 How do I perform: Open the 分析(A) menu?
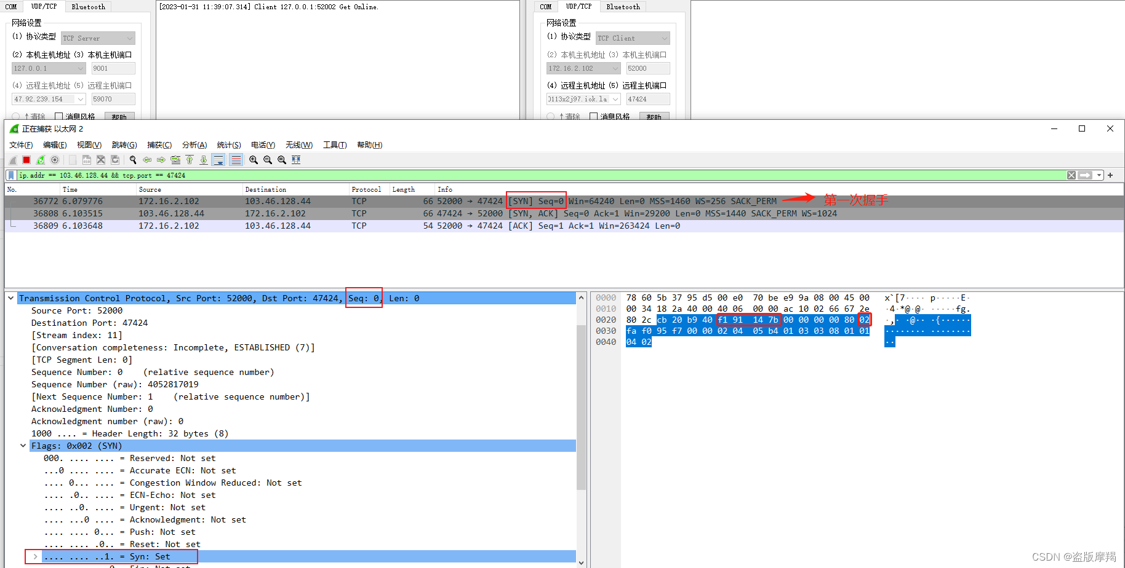(x=194, y=145)
